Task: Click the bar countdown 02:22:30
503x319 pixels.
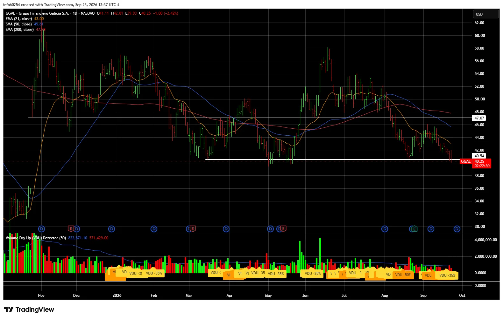Action: pyautogui.click(x=482, y=166)
